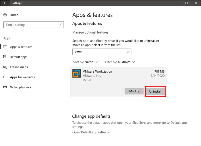Click the Home gear icon

pos(5,15)
